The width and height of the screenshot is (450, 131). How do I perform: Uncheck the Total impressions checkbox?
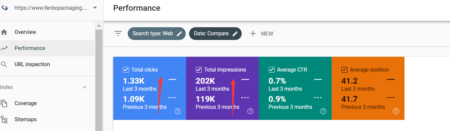pyautogui.click(x=199, y=70)
